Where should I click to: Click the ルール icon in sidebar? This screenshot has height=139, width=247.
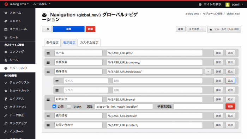[6, 60]
